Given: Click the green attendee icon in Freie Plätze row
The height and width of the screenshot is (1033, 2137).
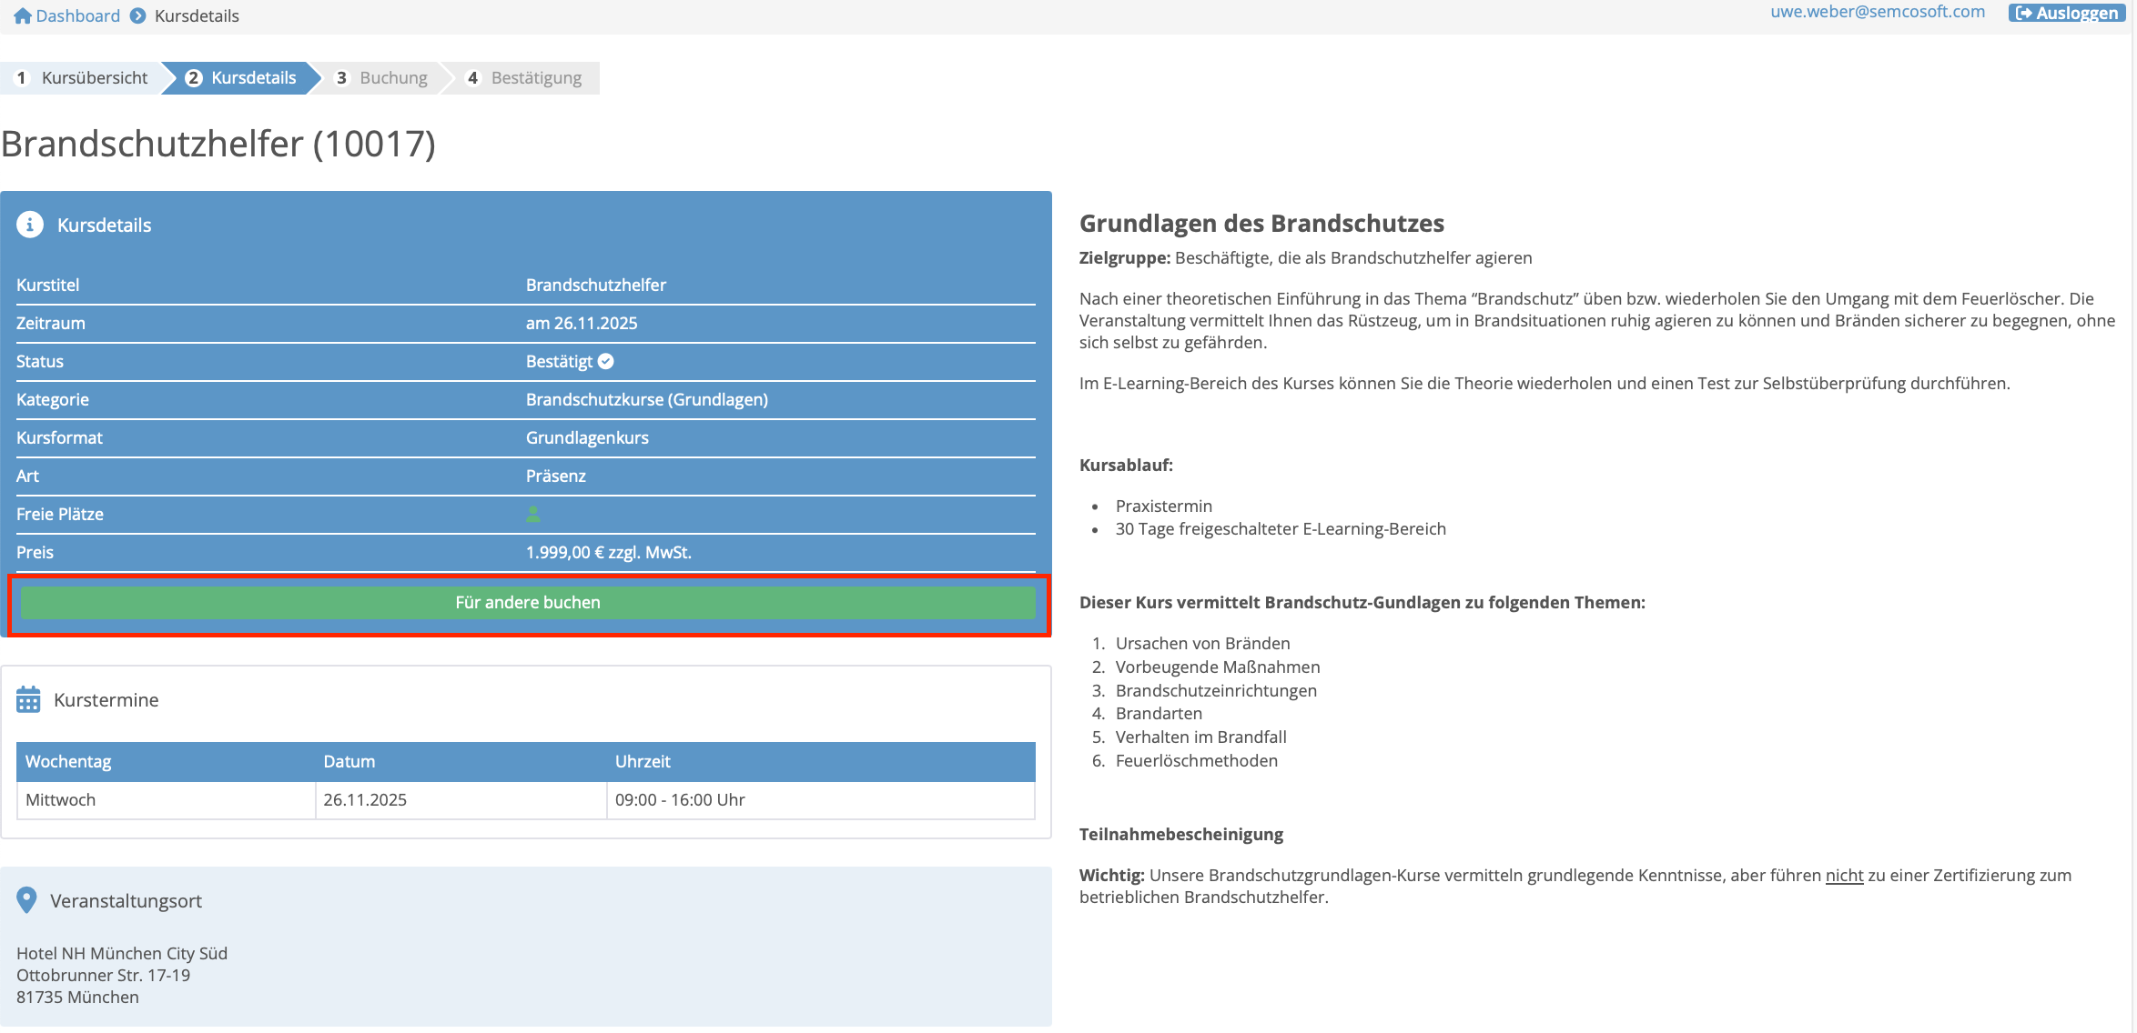Looking at the screenshot, I should 532,514.
